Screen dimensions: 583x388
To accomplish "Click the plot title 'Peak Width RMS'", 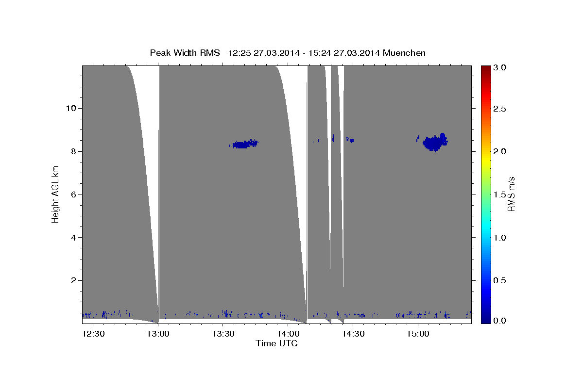I will [185, 53].
